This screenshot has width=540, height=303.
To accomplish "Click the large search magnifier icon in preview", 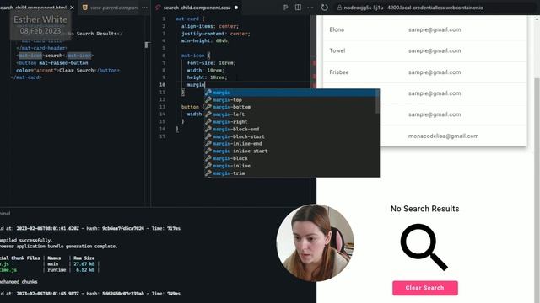I will pos(424,247).
